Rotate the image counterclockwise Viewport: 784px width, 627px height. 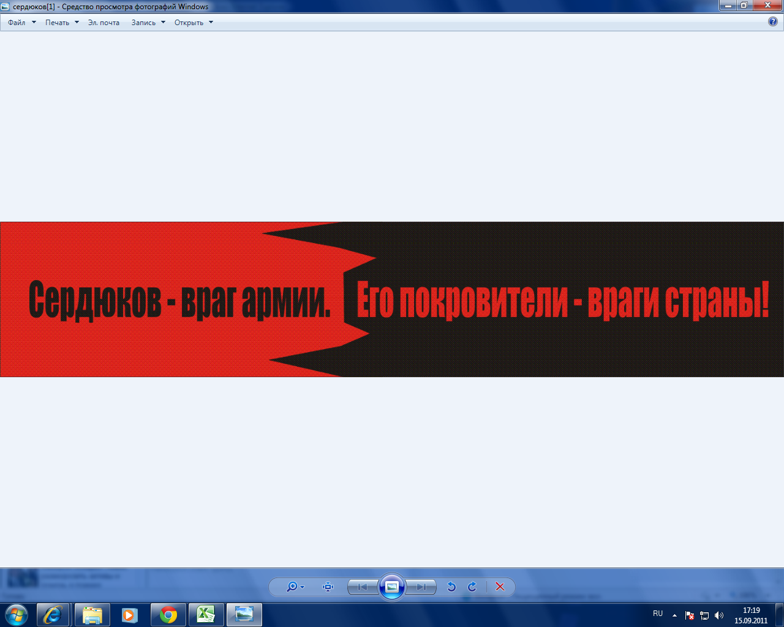coord(451,587)
